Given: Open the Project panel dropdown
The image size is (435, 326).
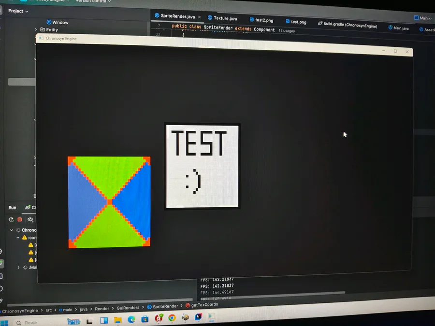Looking at the screenshot, I should pyautogui.click(x=18, y=11).
